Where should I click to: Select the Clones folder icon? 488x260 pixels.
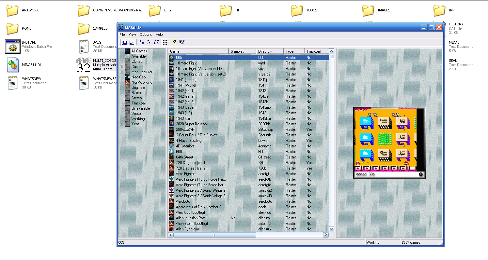(127, 62)
